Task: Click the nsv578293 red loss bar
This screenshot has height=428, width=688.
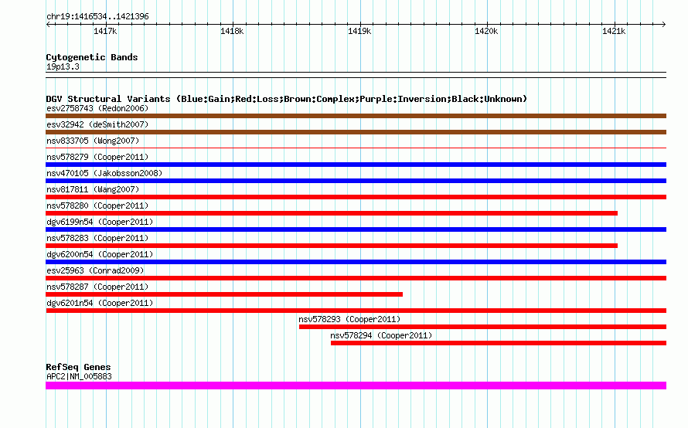Action: click(x=482, y=327)
